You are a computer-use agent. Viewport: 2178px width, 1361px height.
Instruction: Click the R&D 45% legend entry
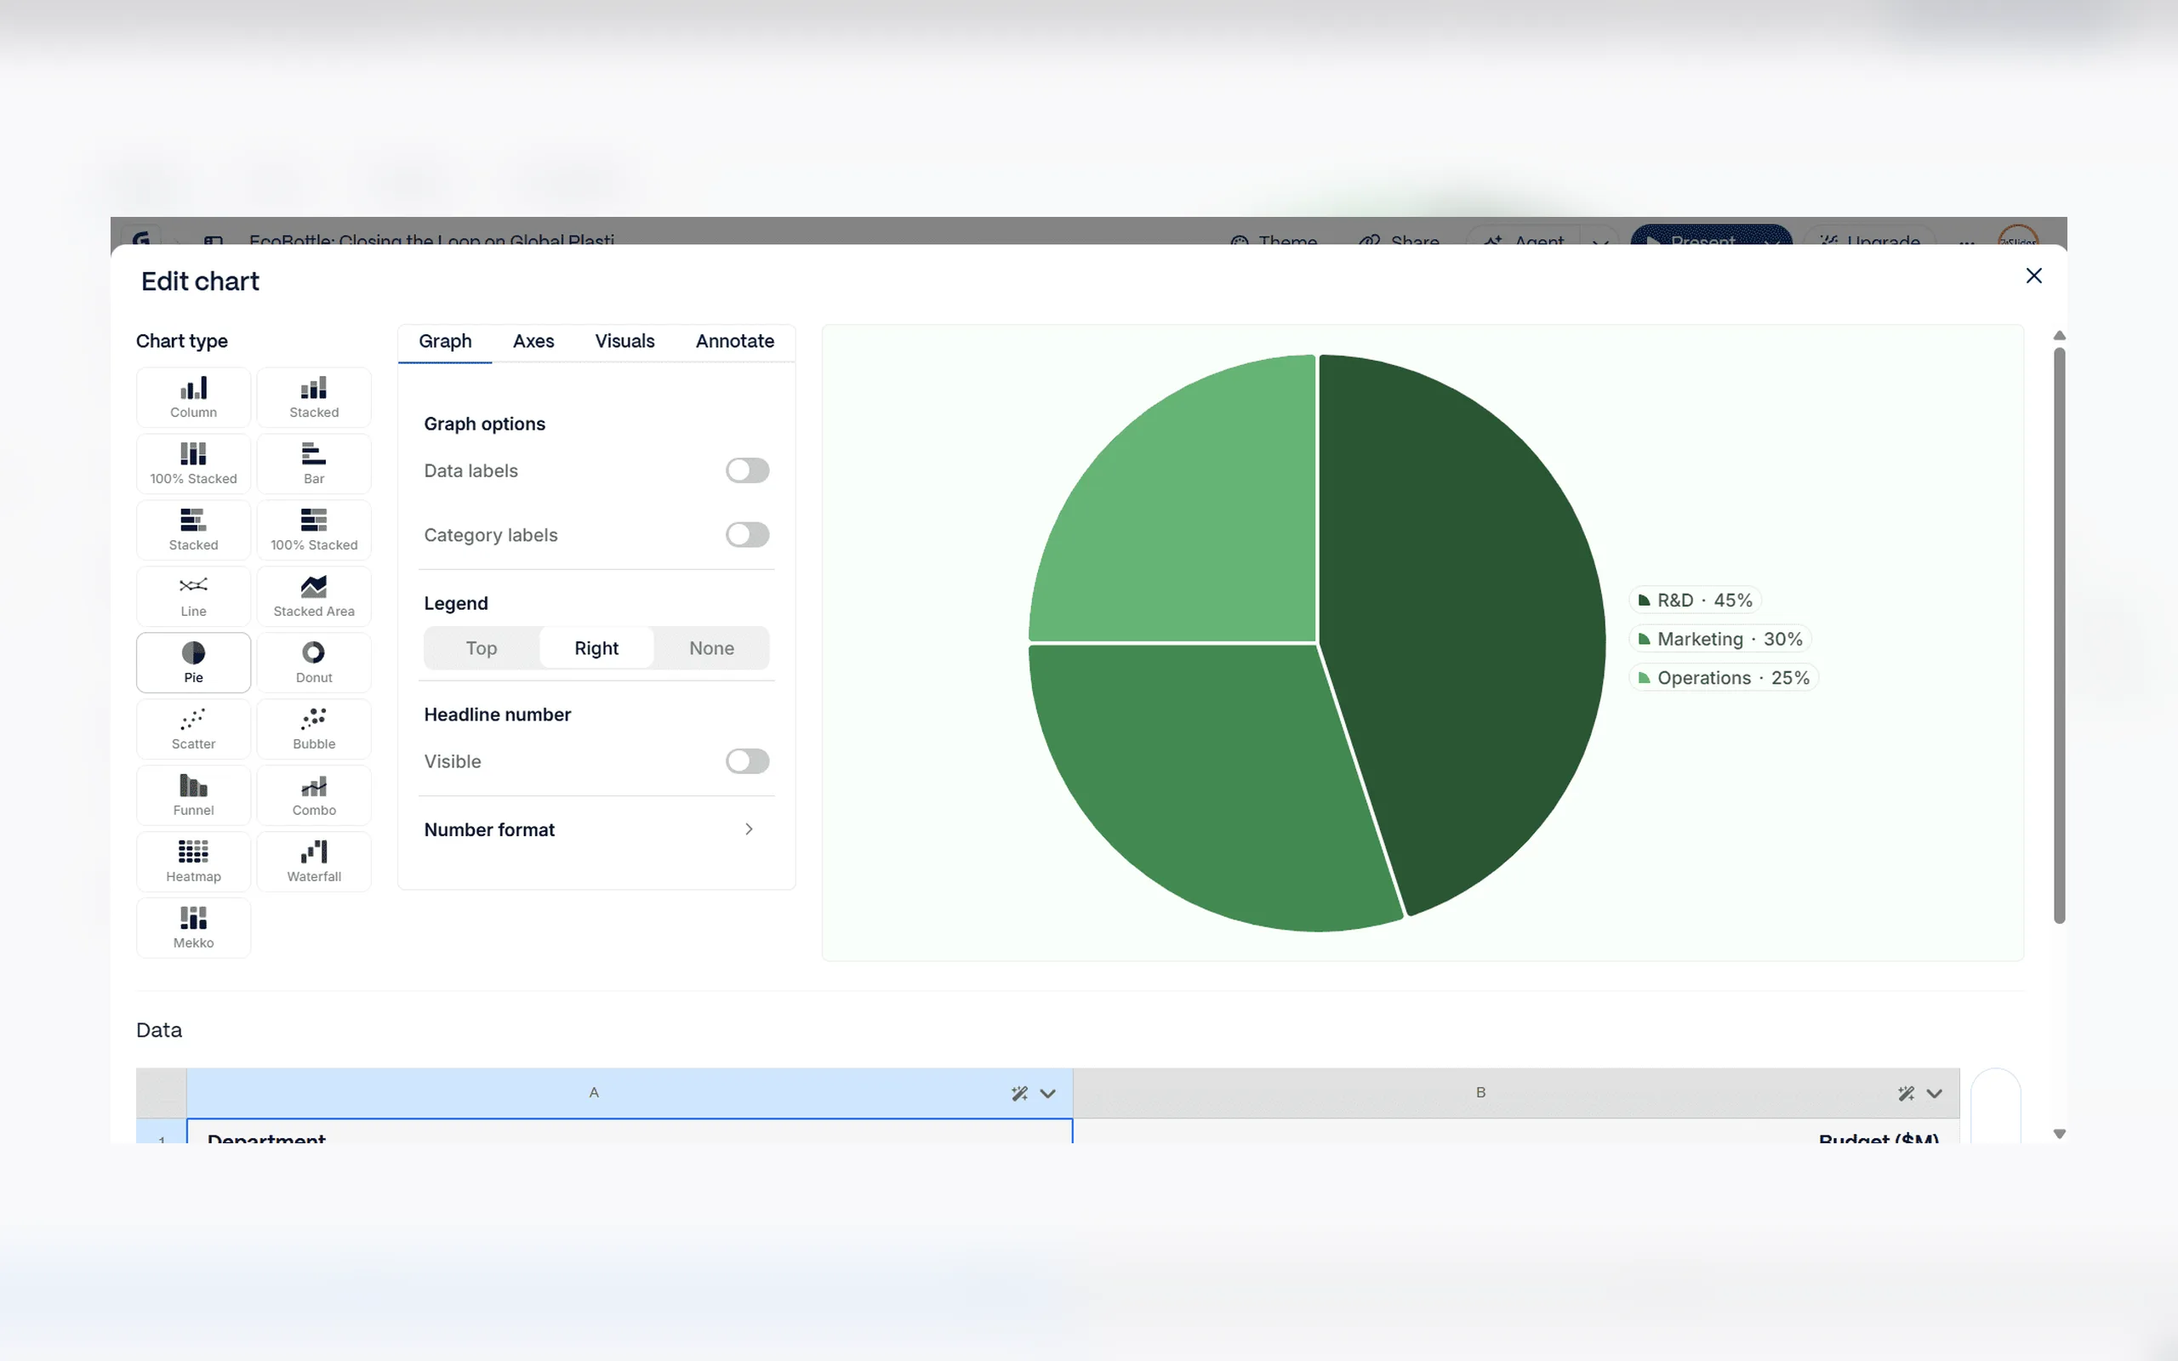pos(1696,601)
